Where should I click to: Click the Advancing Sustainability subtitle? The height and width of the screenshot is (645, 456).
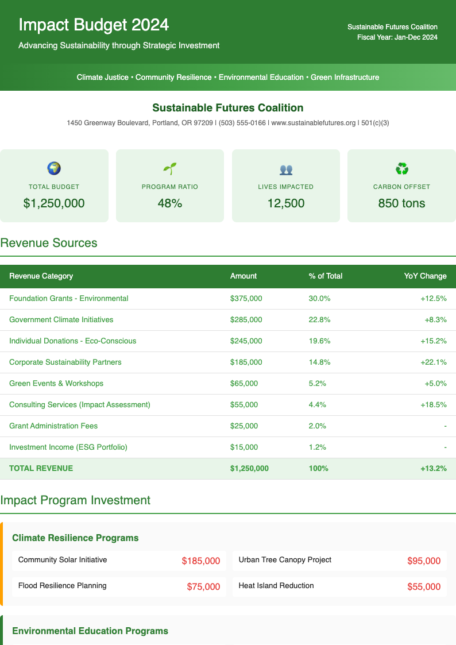point(119,45)
